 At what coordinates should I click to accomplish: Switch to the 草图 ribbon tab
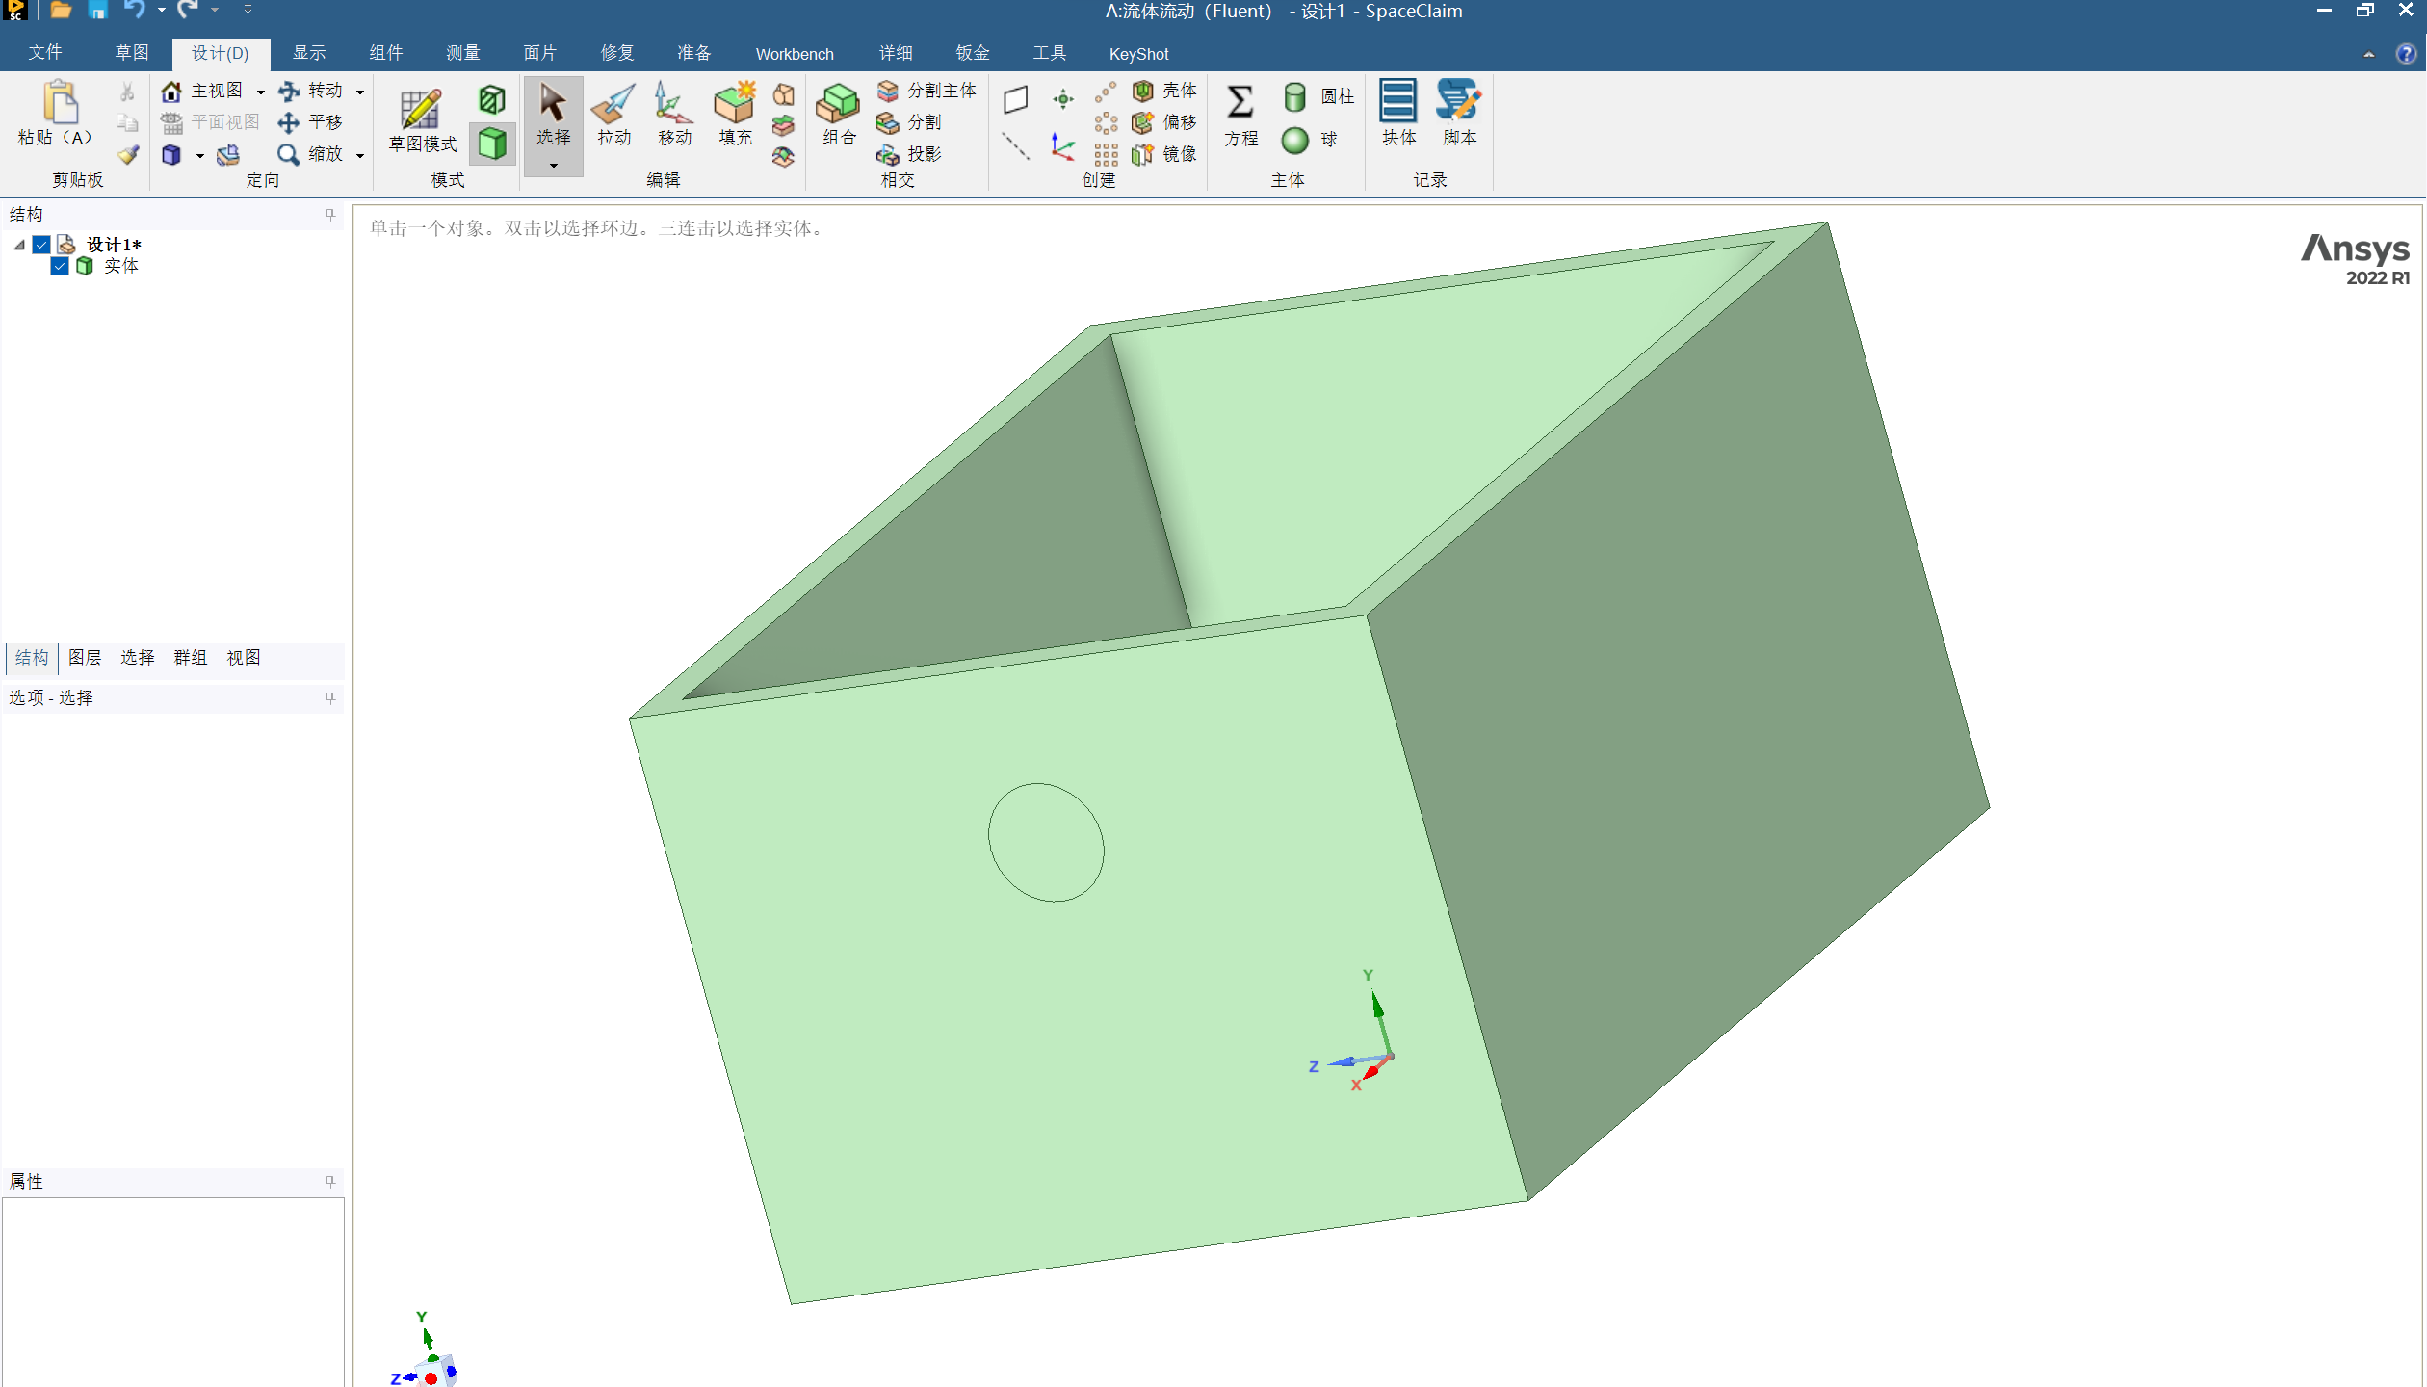(132, 52)
